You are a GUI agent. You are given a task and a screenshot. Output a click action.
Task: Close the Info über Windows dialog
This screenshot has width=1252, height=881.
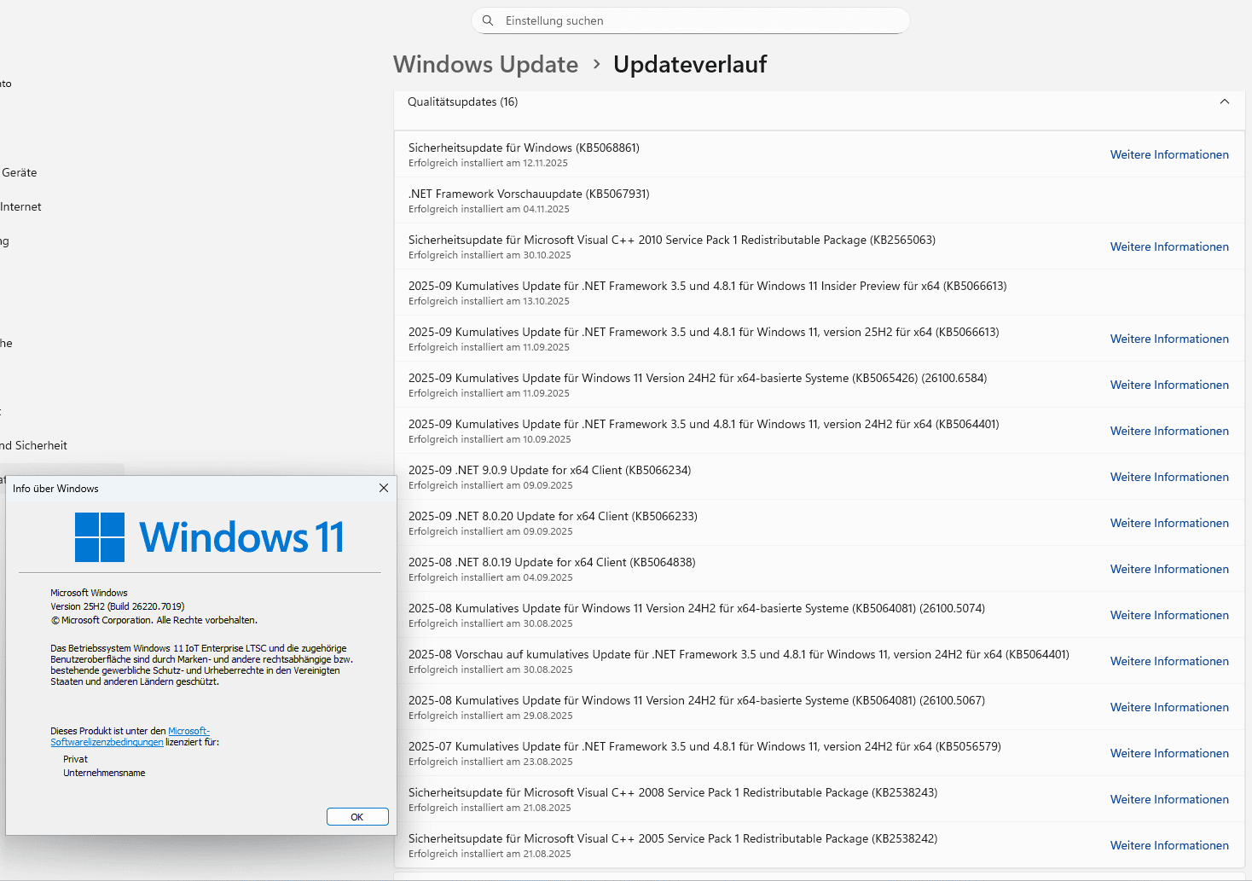[384, 488]
